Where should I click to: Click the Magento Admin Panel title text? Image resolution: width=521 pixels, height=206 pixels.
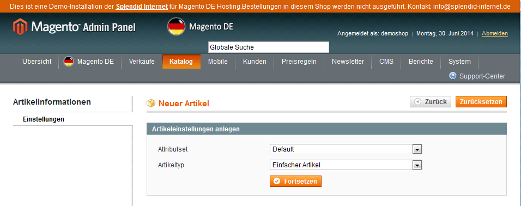tap(83, 26)
